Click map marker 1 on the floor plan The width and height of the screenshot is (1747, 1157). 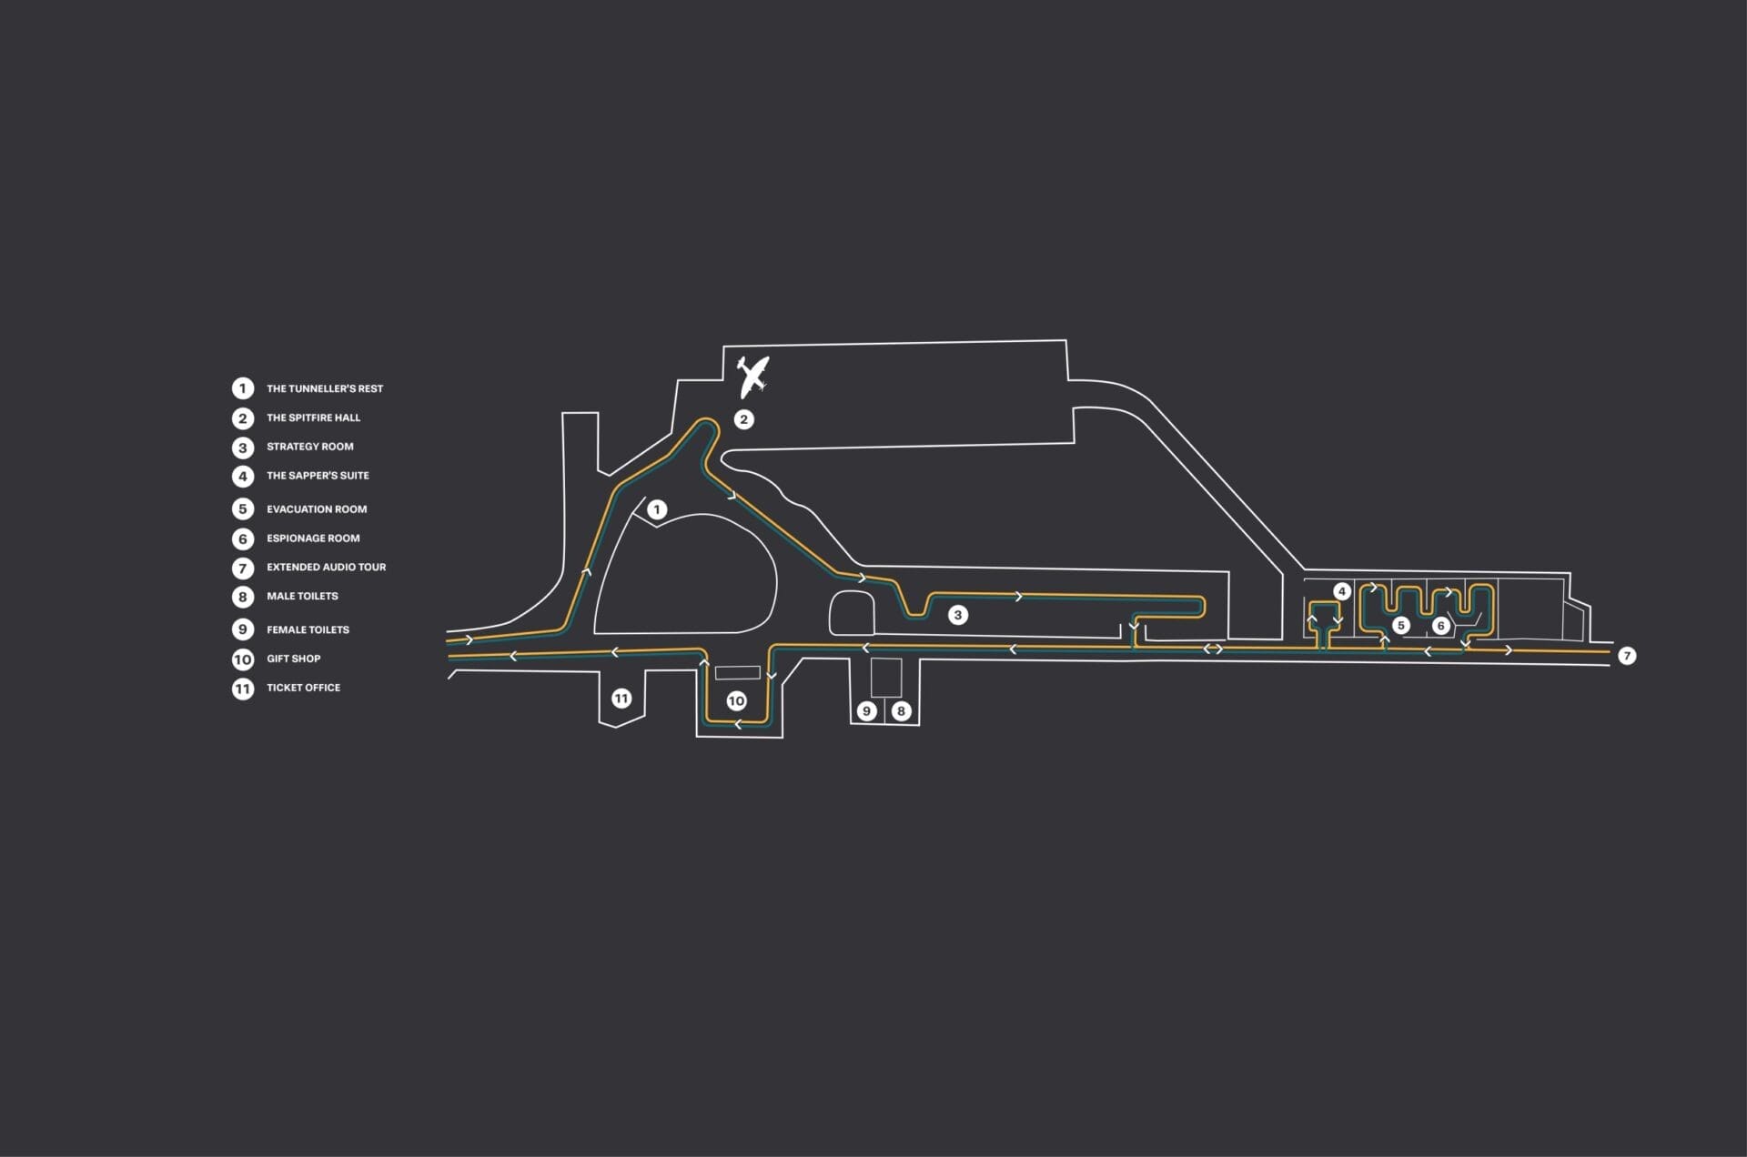pos(657,510)
